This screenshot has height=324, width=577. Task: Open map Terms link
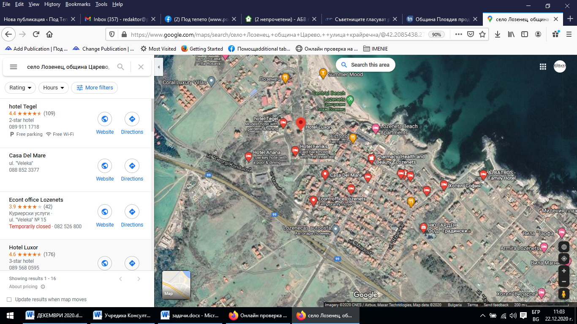(x=473, y=305)
